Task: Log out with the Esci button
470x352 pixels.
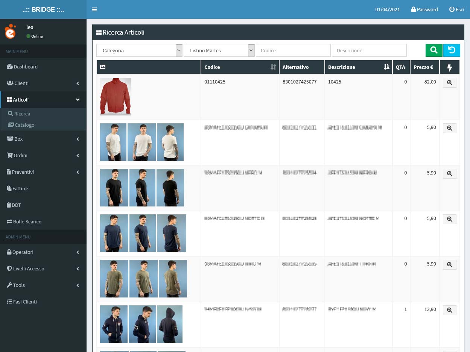Action: 457,9
